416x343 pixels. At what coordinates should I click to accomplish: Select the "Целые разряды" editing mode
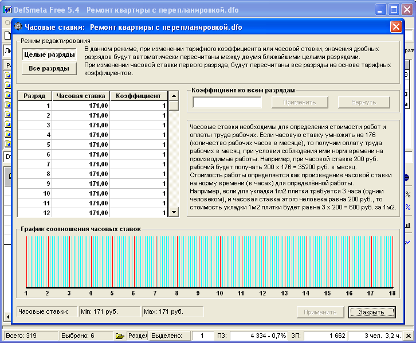[49, 55]
